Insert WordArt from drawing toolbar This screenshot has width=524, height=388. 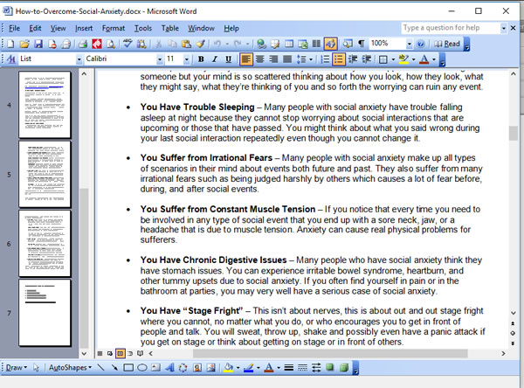169,368
